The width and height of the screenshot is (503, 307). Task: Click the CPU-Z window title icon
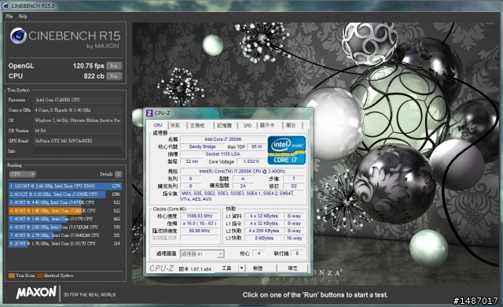coord(149,113)
